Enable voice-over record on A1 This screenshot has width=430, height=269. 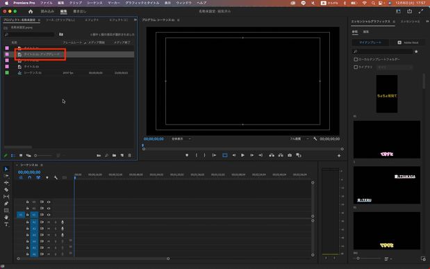63,222
